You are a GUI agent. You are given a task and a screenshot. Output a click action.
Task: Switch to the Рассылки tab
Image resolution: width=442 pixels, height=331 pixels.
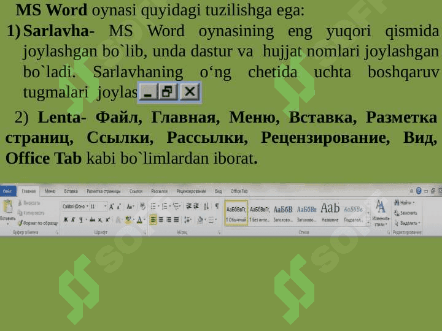pos(159,191)
